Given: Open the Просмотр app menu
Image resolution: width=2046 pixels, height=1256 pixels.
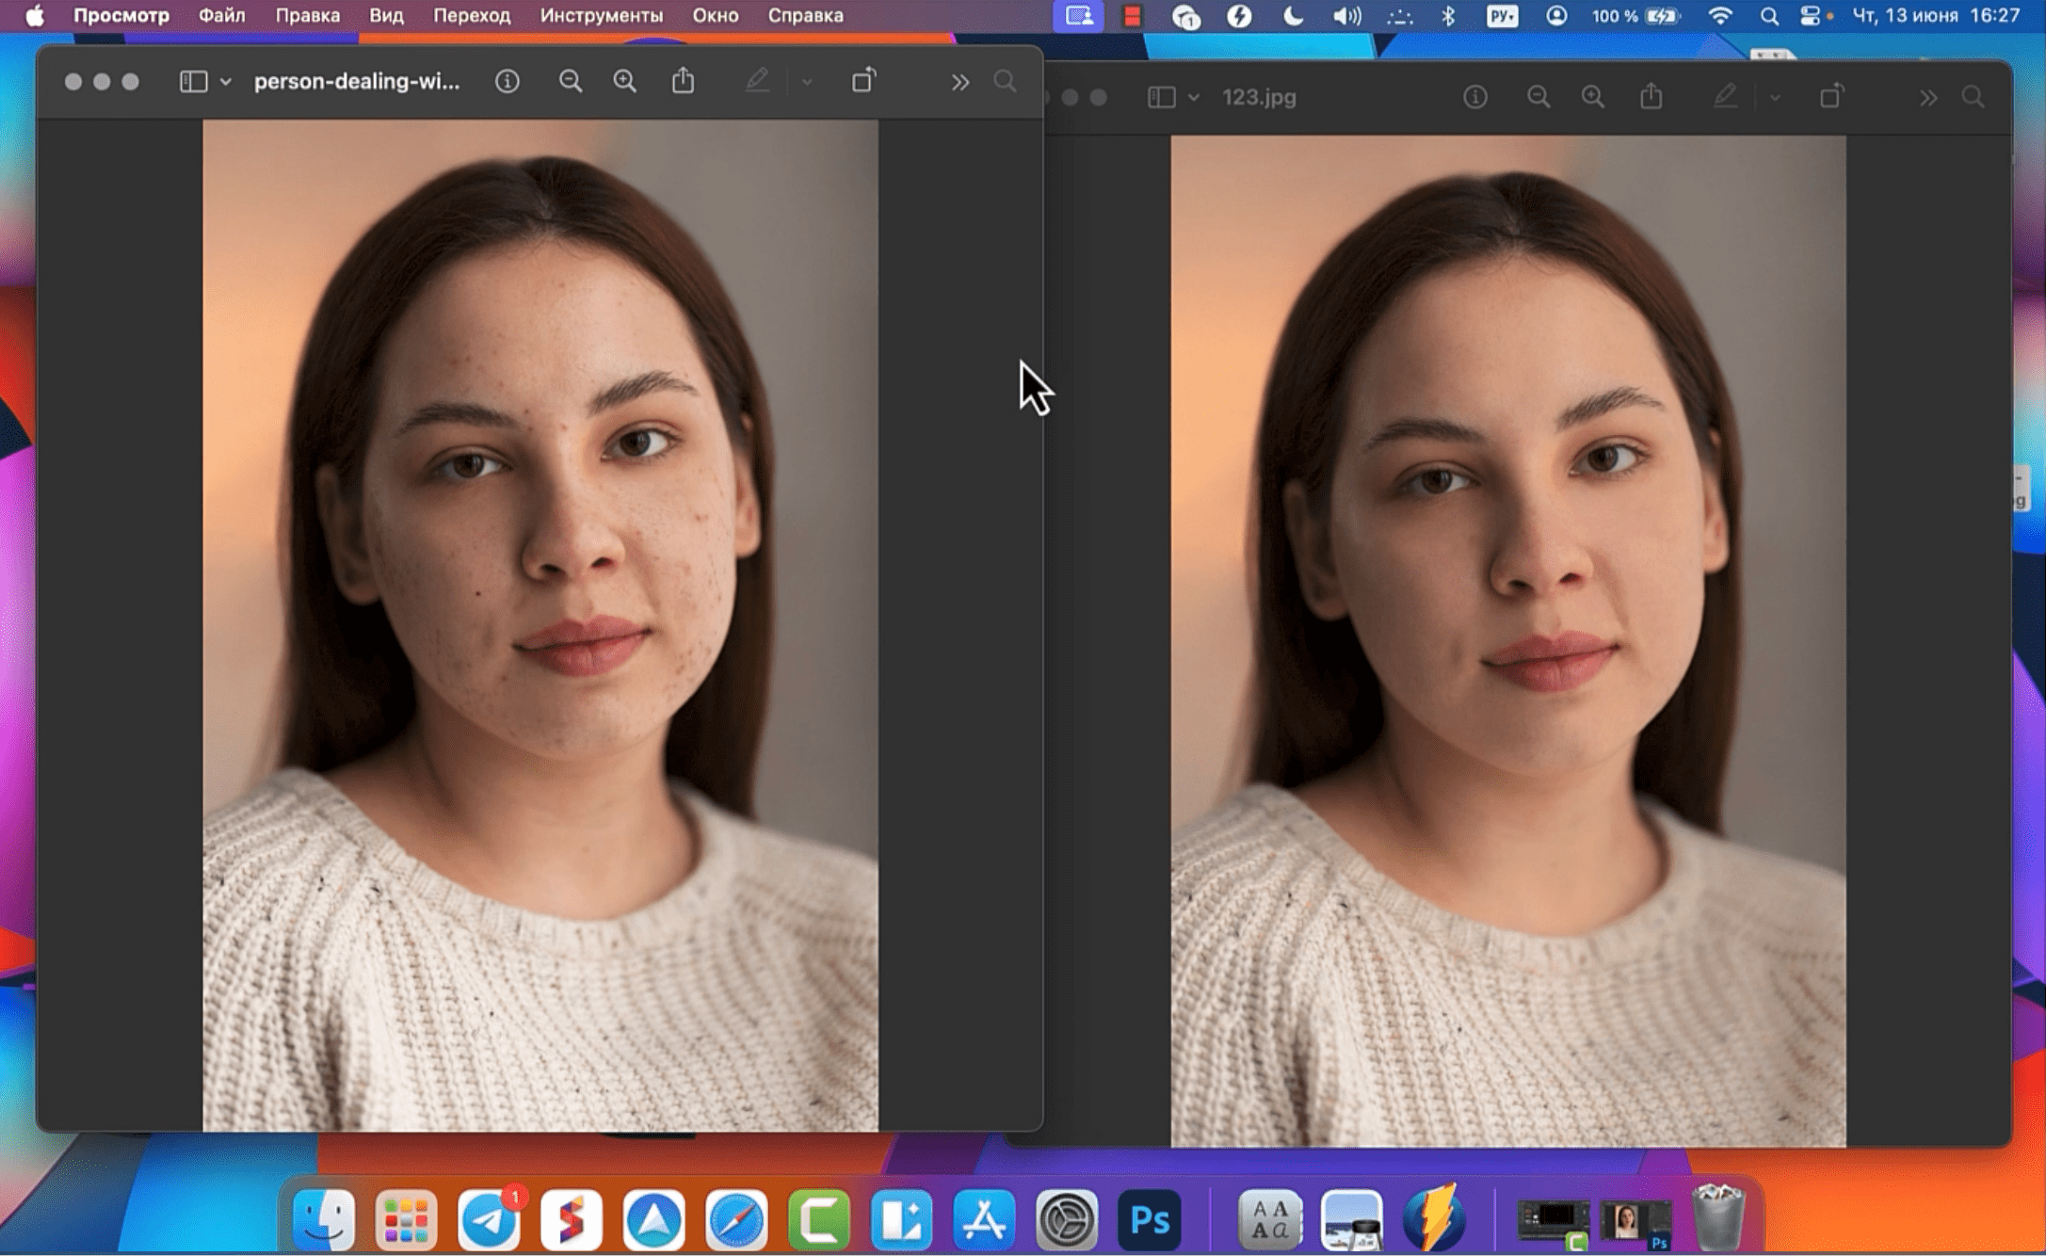Looking at the screenshot, I should 121,16.
